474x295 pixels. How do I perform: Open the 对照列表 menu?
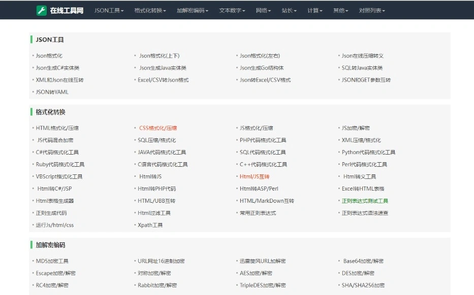(372, 11)
